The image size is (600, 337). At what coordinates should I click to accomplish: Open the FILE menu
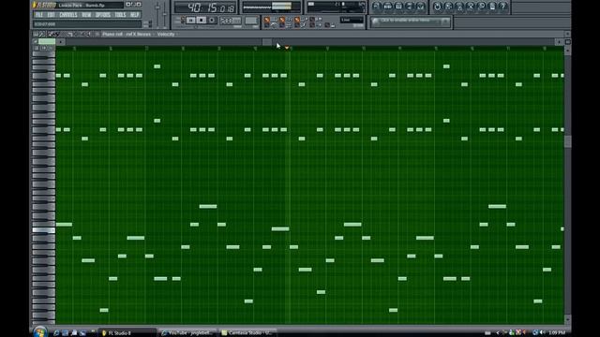coord(38,15)
